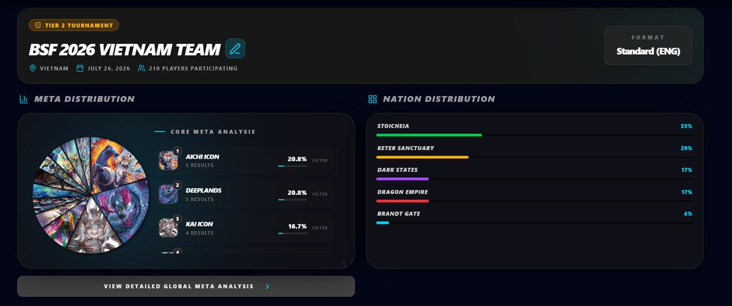Click the 33% Stoicheia percentage

point(686,126)
